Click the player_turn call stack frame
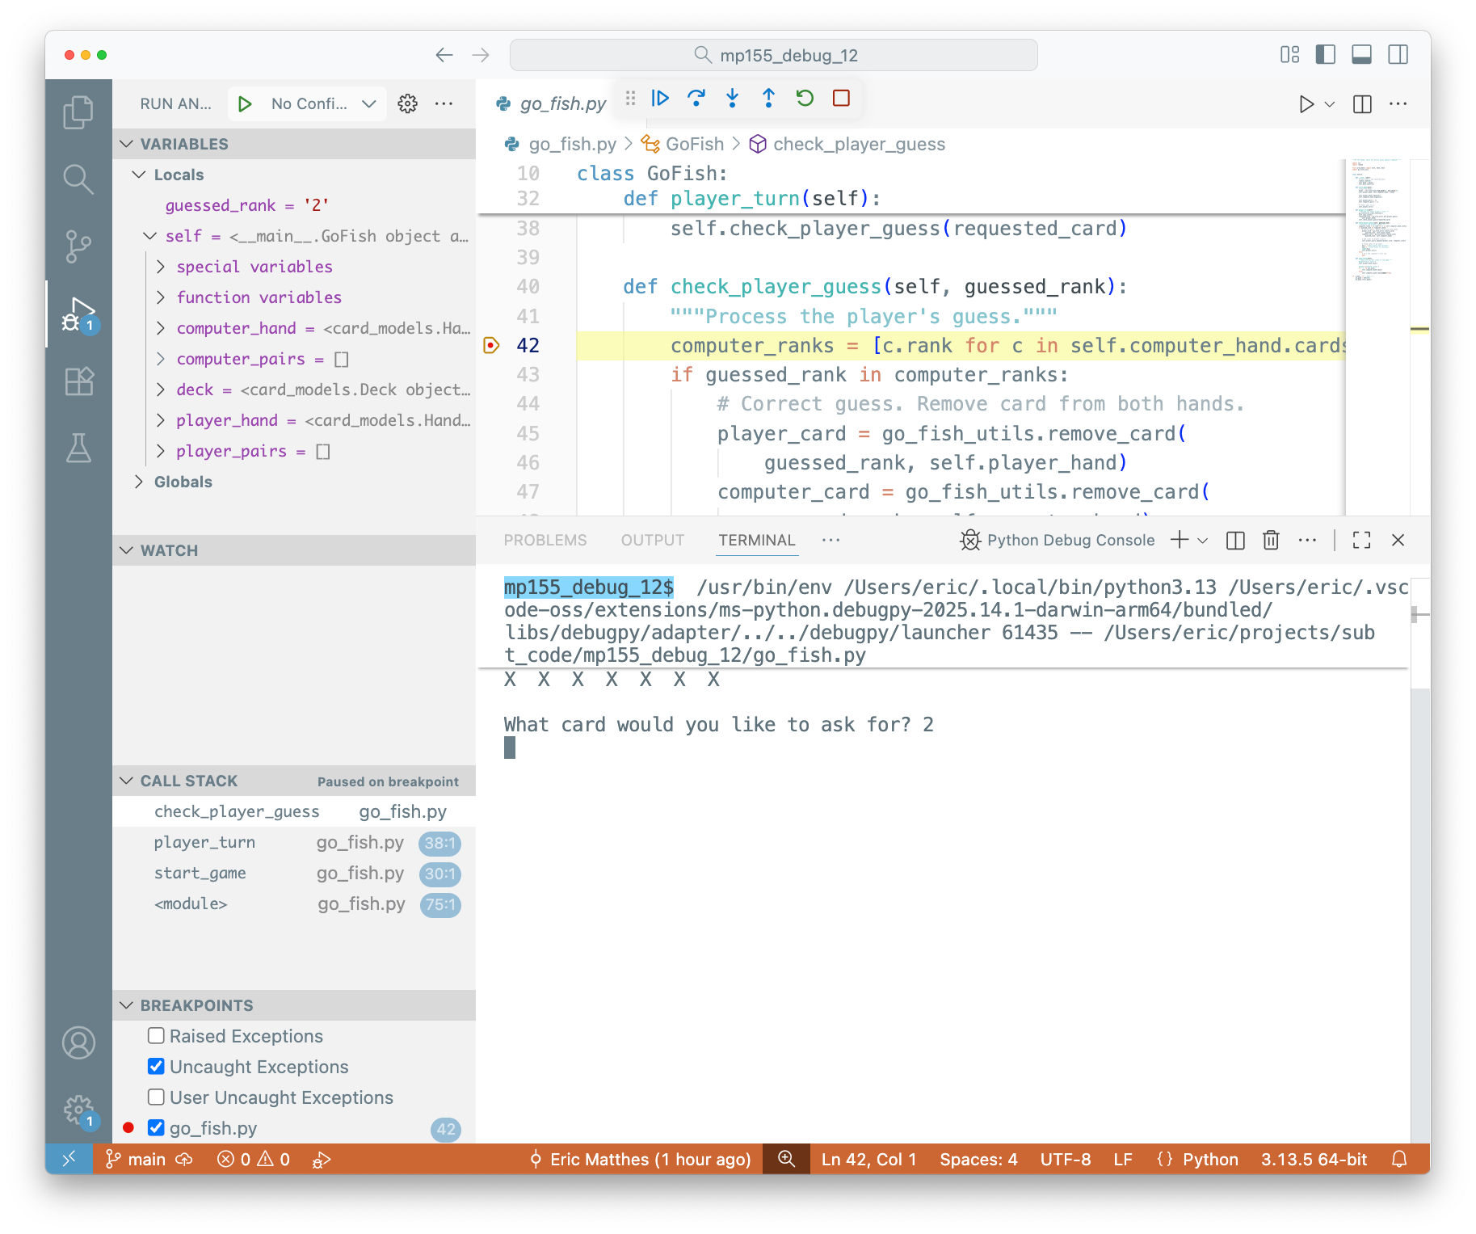 tap(204, 842)
